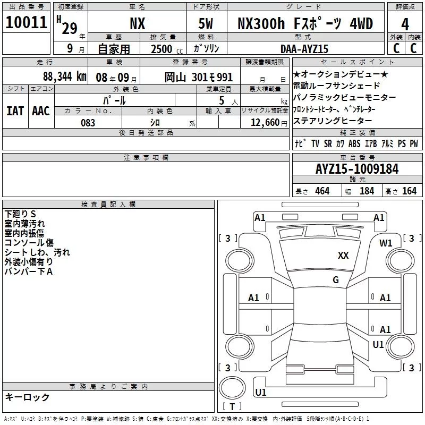Select the vehicle history value 自家用
The height and width of the screenshot is (425, 425).
pyautogui.click(x=114, y=49)
